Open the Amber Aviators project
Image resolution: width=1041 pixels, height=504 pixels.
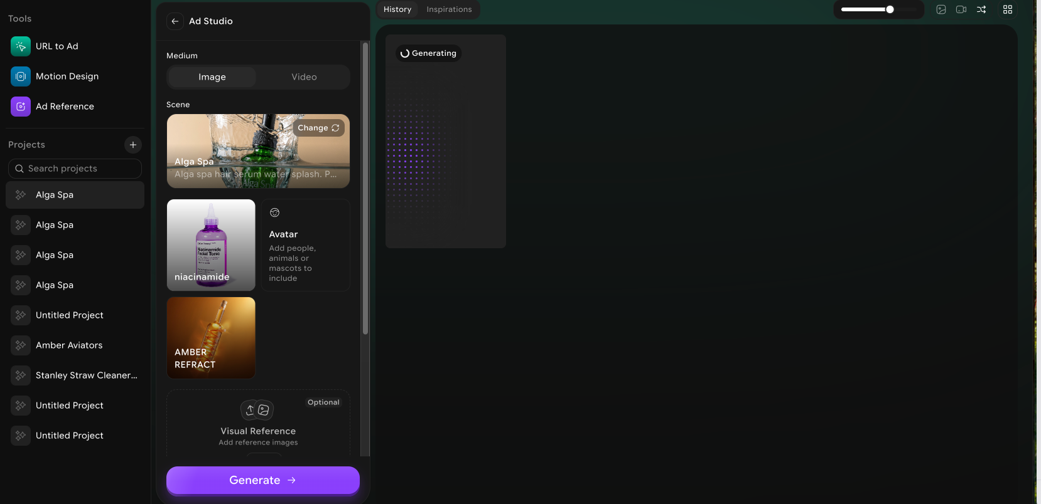pos(75,345)
